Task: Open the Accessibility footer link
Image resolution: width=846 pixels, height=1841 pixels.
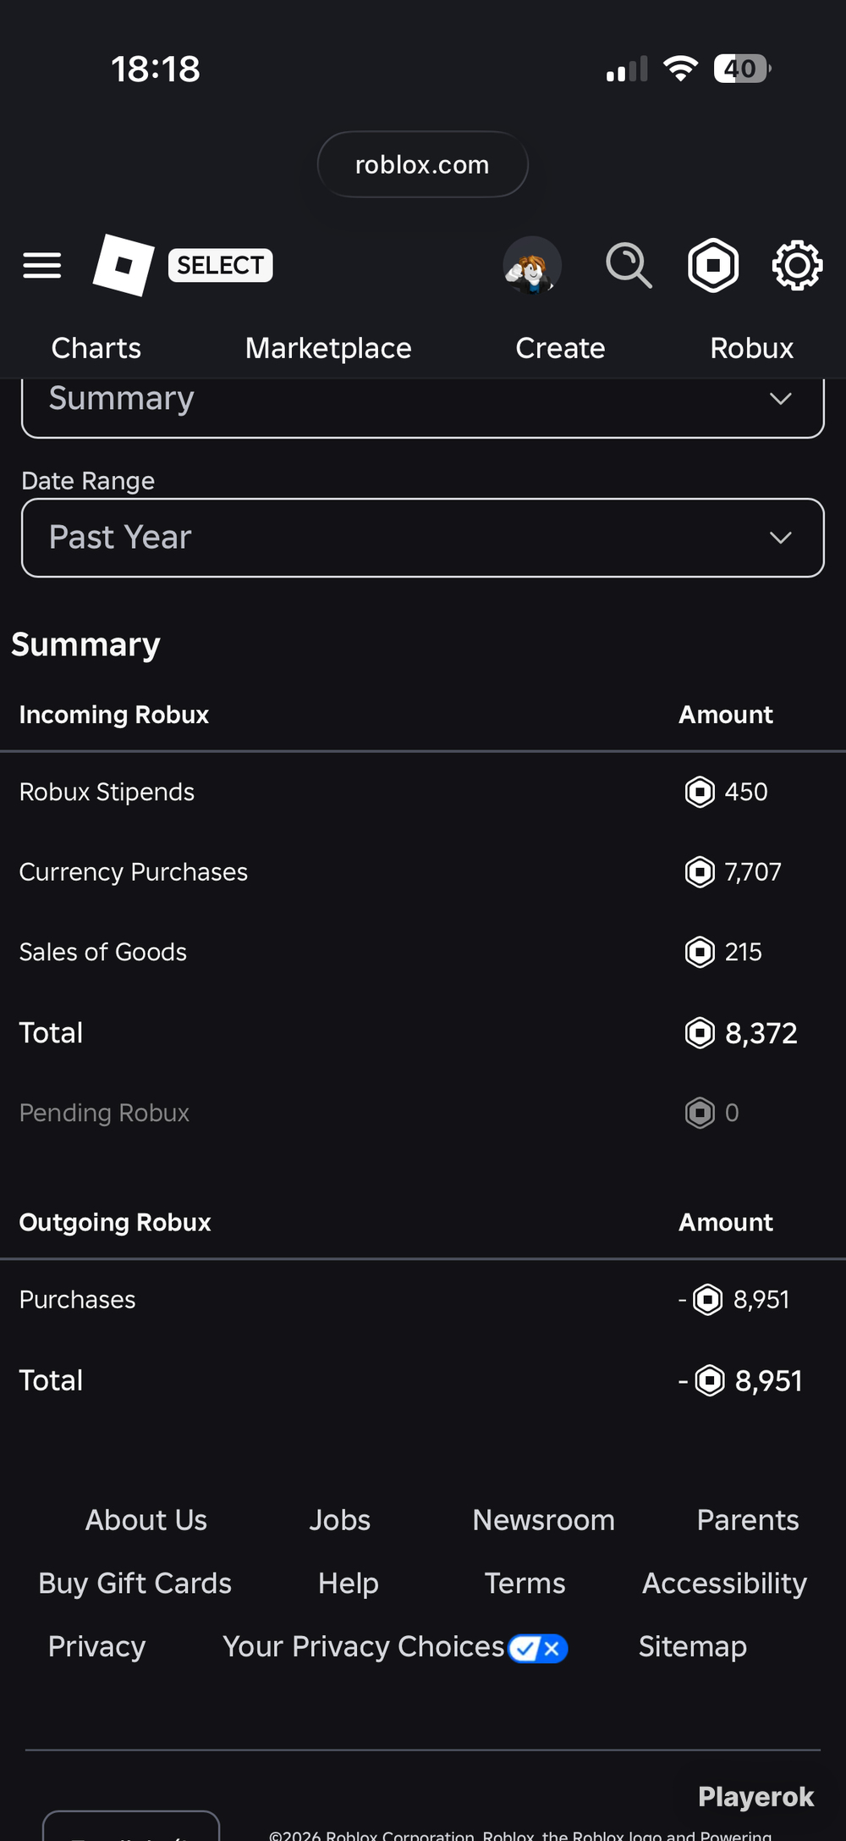Action: tap(724, 1584)
